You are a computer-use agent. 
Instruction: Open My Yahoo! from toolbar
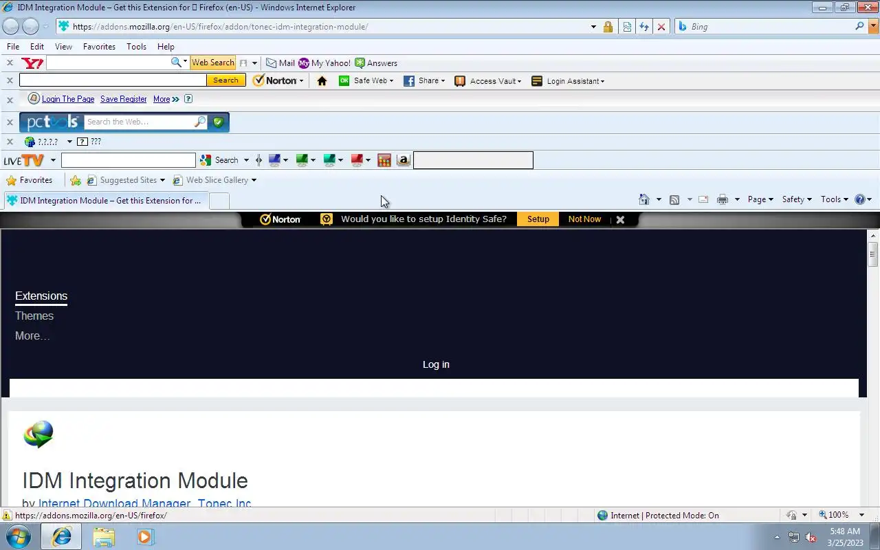(324, 63)
